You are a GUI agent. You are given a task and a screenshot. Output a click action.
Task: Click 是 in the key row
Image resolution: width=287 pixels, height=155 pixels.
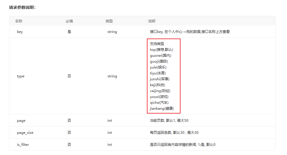click(69, 32)
